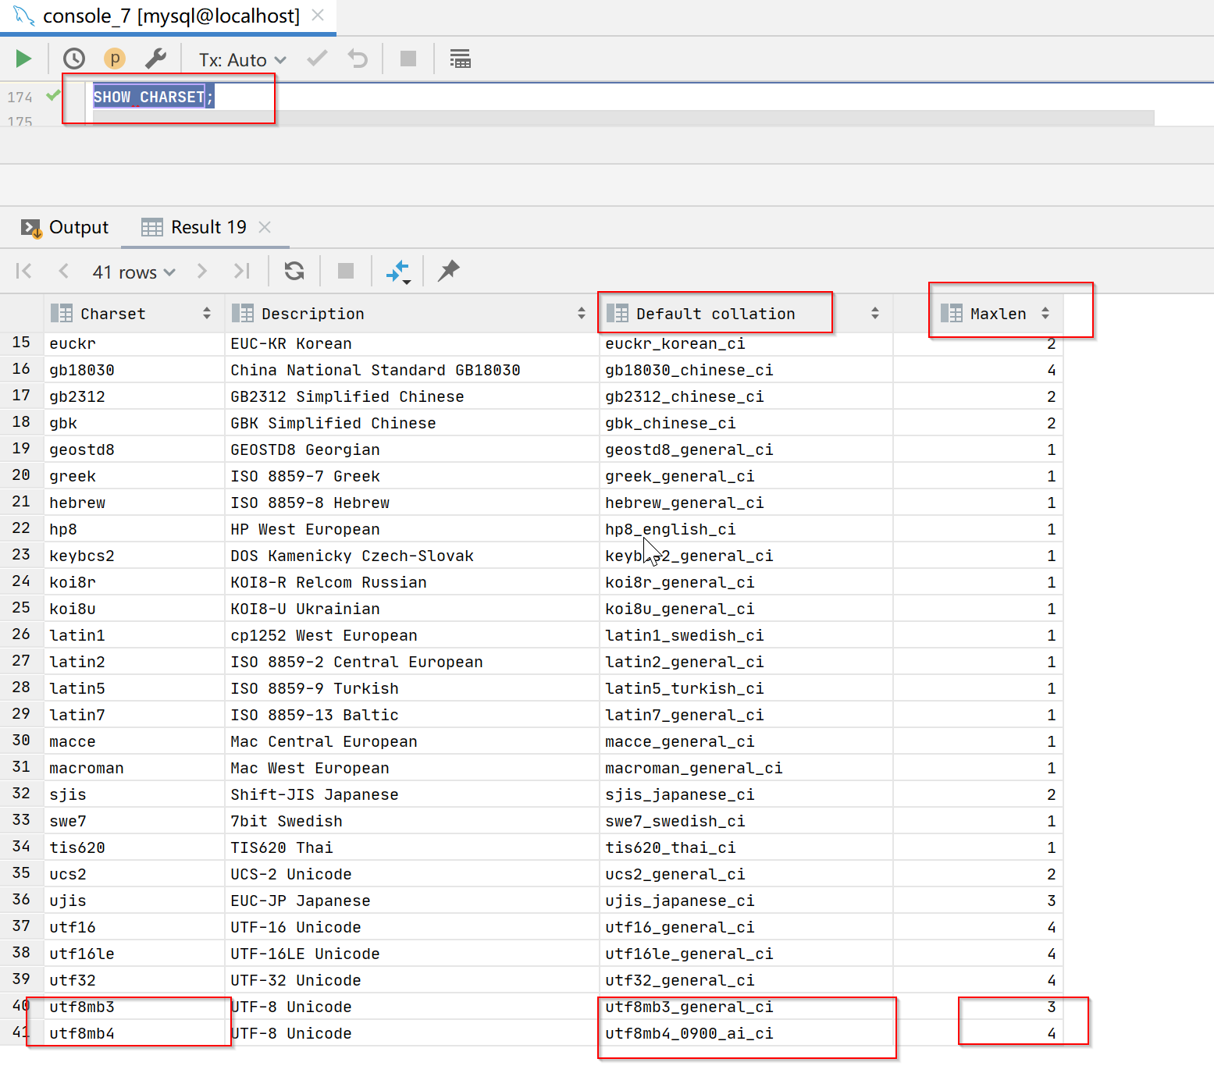1214x1073 pixels.
Task: Select cell 'utf8mb3_general_ci'
Action: tap(746, 1007)
